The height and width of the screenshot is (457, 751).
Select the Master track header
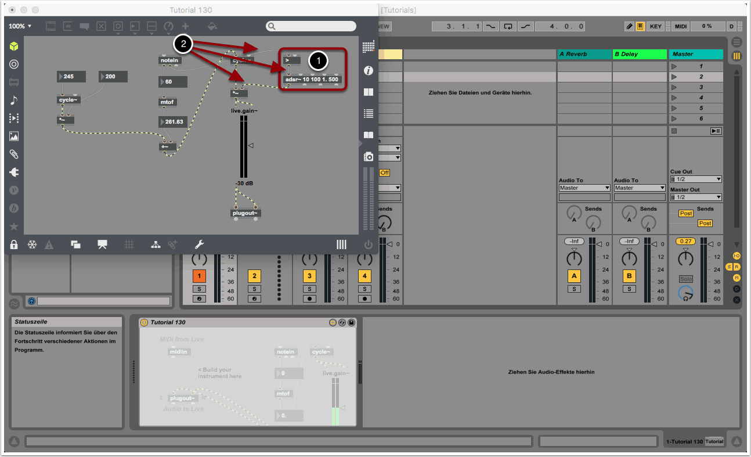[695, 54]
